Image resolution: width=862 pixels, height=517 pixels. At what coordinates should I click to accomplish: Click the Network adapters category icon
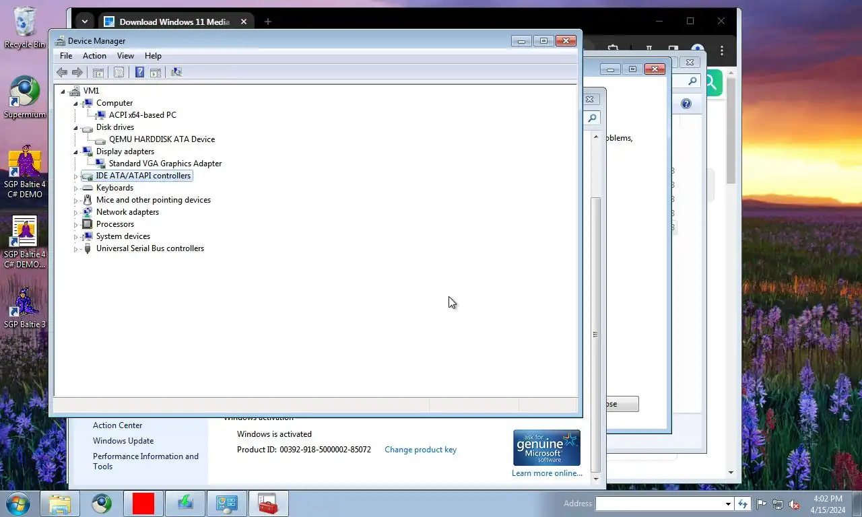(87, 212)
